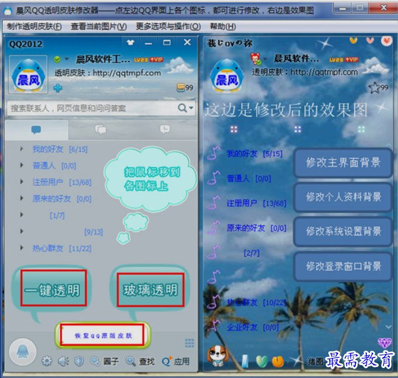The height and width of the screenshot is (378, 398).
Task: Expand the 热心群友 [11/22] group in left panel
Action: click(22, 248)
